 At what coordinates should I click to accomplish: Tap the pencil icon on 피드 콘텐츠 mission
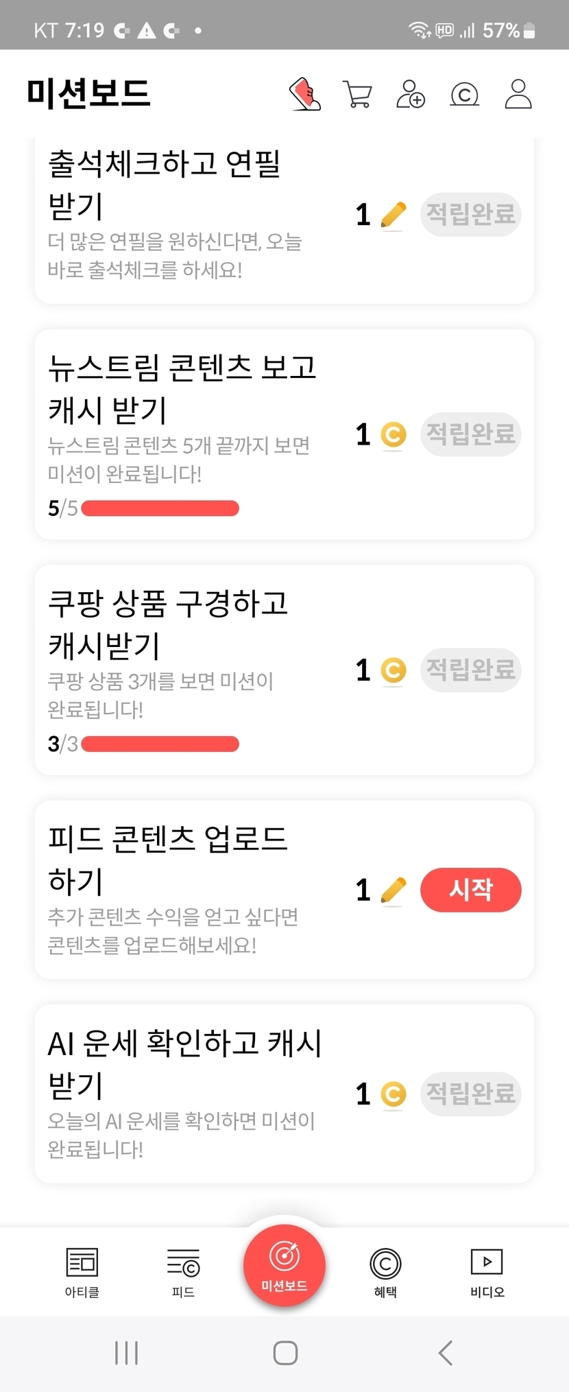(393, 890)
